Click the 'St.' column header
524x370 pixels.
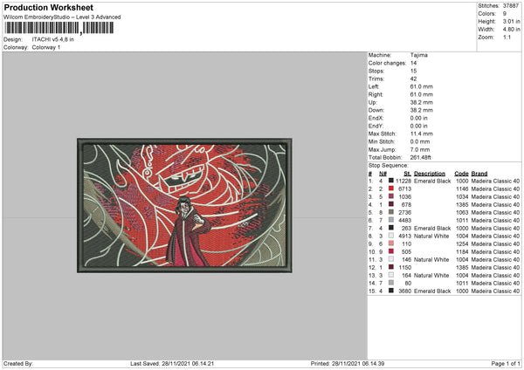point(407,174)
